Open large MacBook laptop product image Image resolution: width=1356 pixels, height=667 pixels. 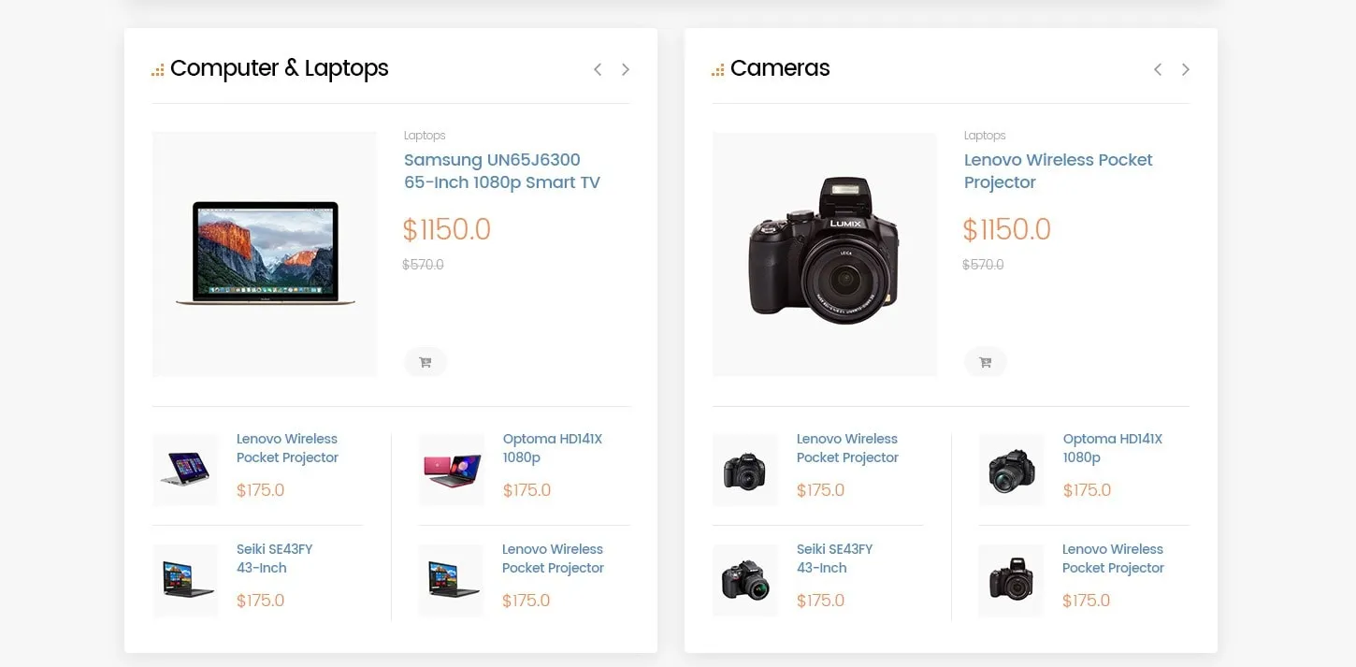pyautogui.click(x=265, y=254)
